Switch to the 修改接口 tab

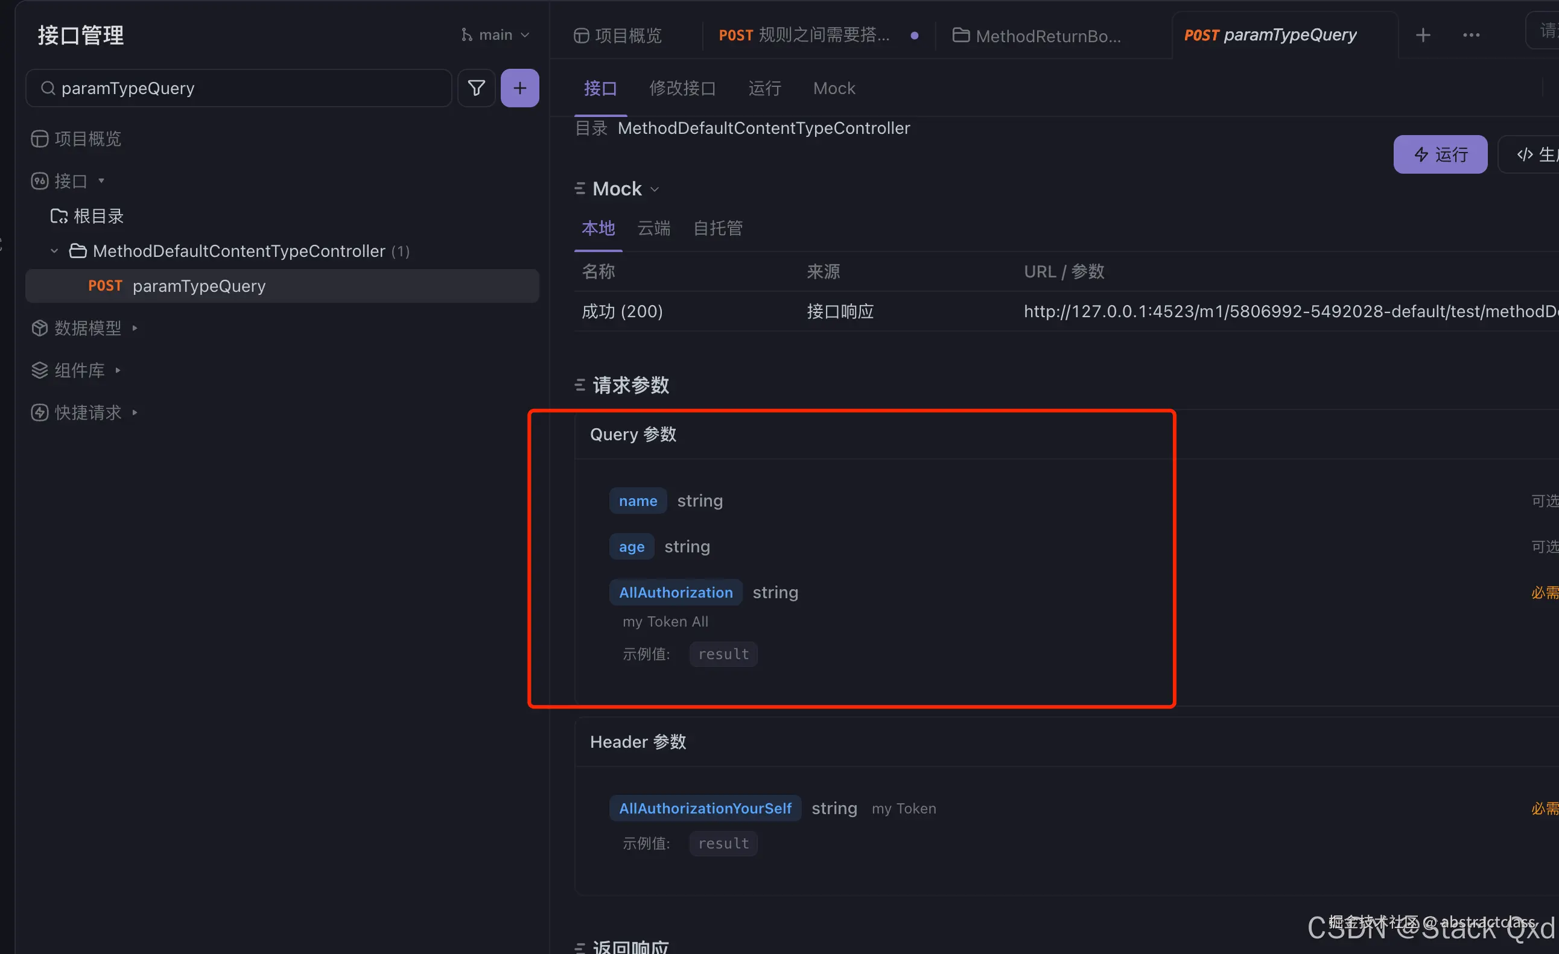coord(682,88)
